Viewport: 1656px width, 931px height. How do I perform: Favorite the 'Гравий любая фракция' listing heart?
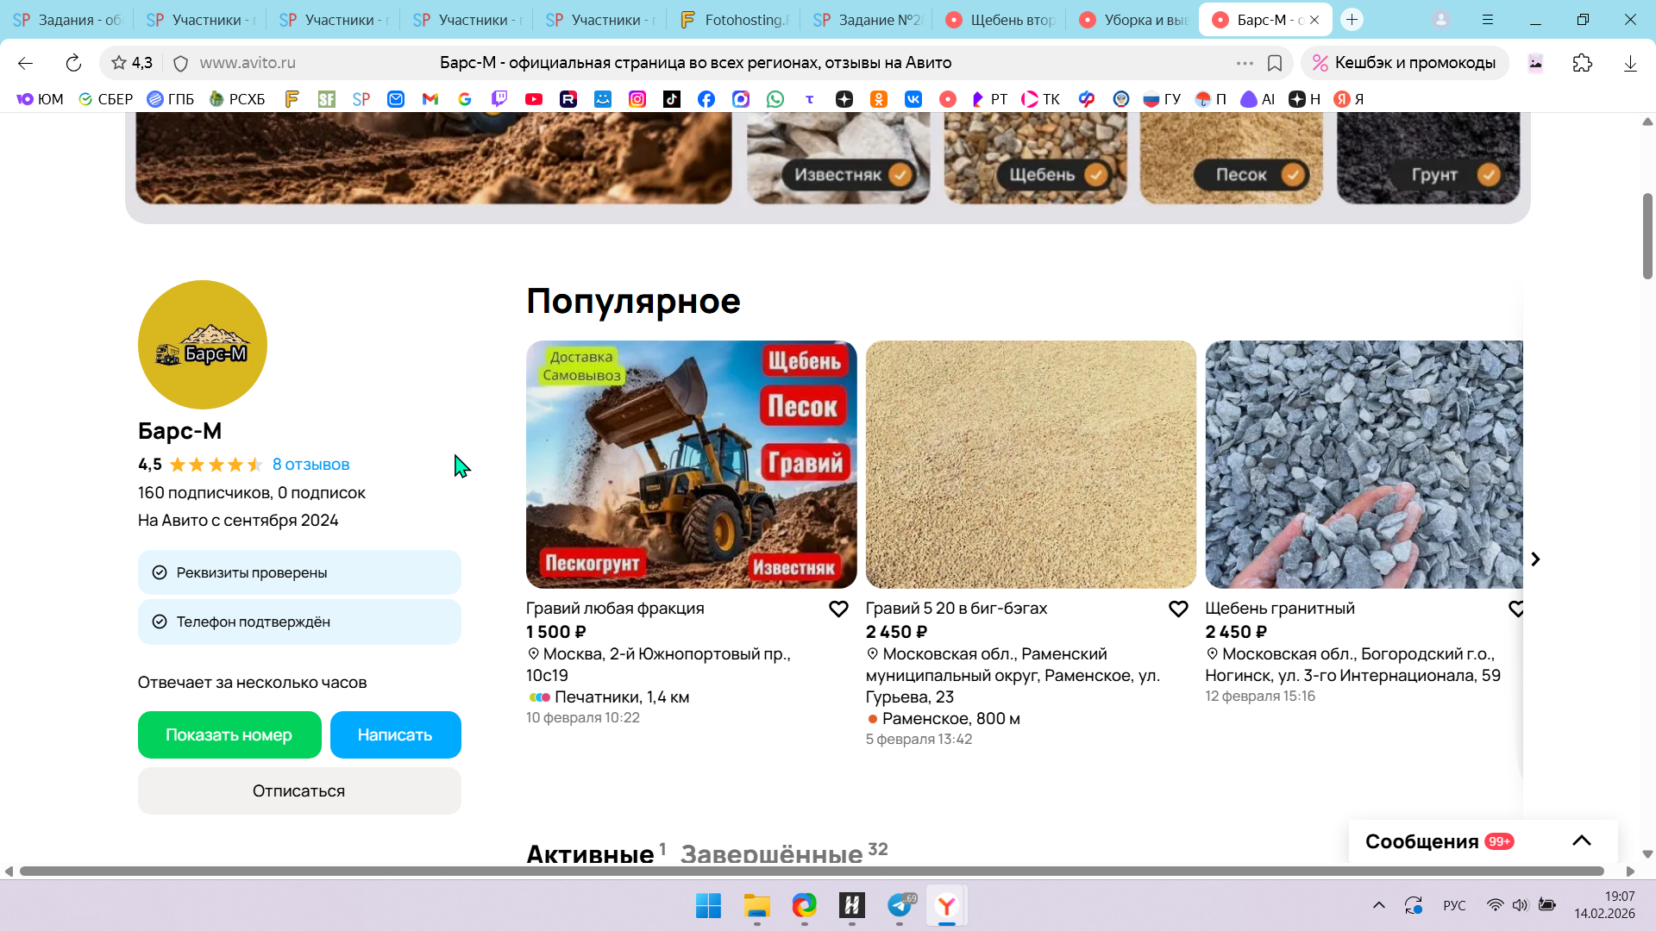click(x=838, y=609)
